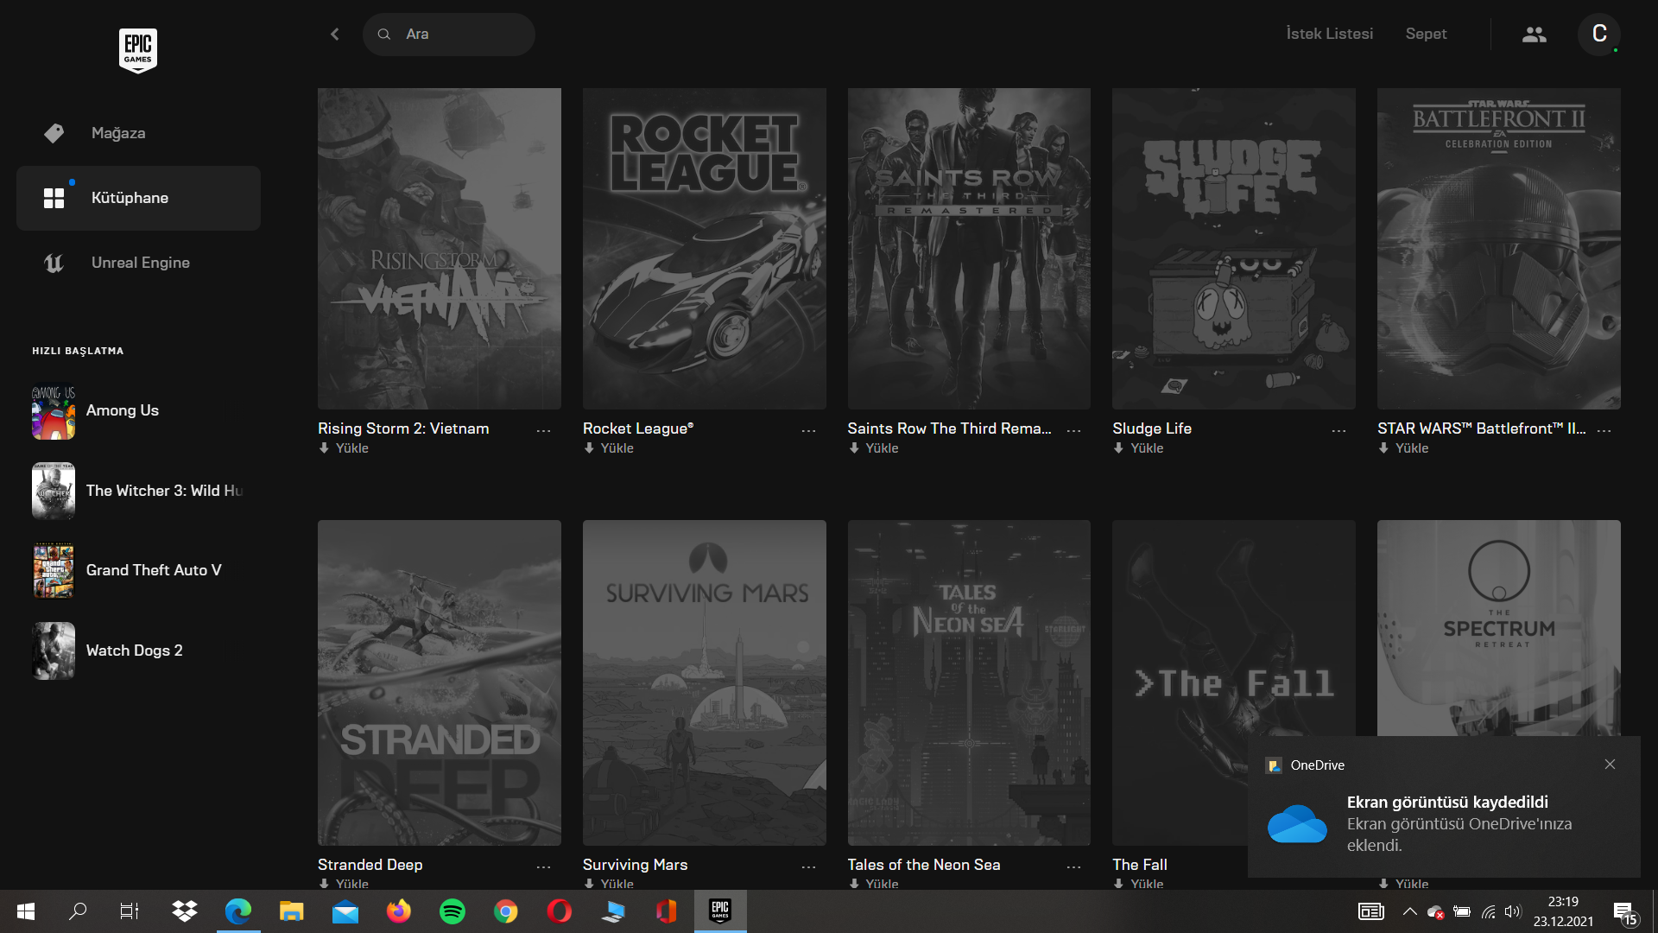Open the İstek Listesi link
This screenshot has height=933, width=1658.
(x=1329, y=35)
